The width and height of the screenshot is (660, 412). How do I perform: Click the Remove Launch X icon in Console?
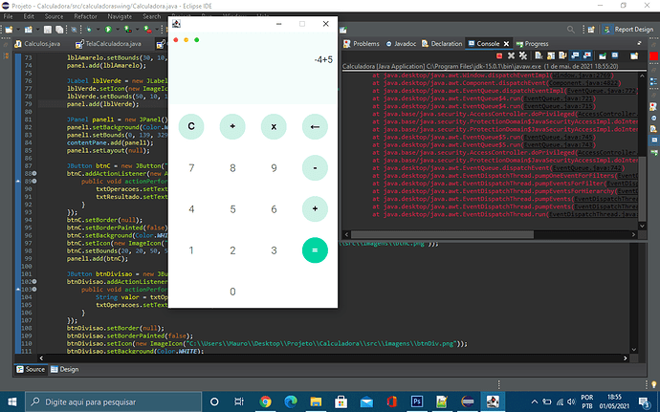coord(511,55)
